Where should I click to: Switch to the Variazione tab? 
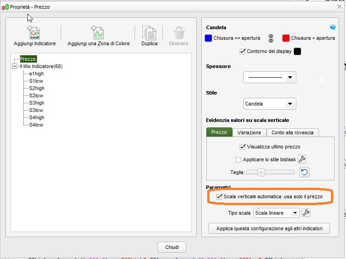coord(249,132)
